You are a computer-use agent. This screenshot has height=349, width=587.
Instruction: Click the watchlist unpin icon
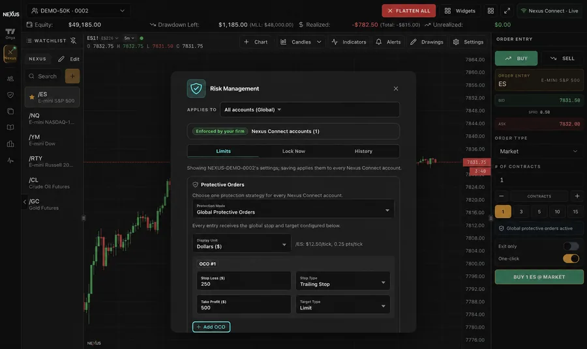pyautogui.click(x=73, y=40)
